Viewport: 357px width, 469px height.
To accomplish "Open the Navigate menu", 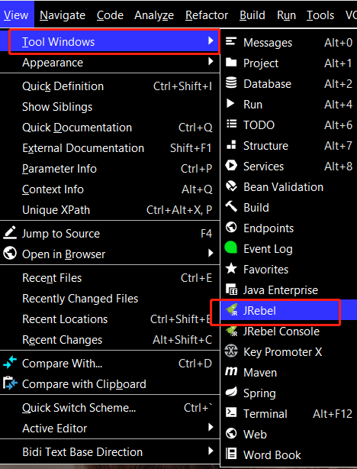I will click(63, 15).
